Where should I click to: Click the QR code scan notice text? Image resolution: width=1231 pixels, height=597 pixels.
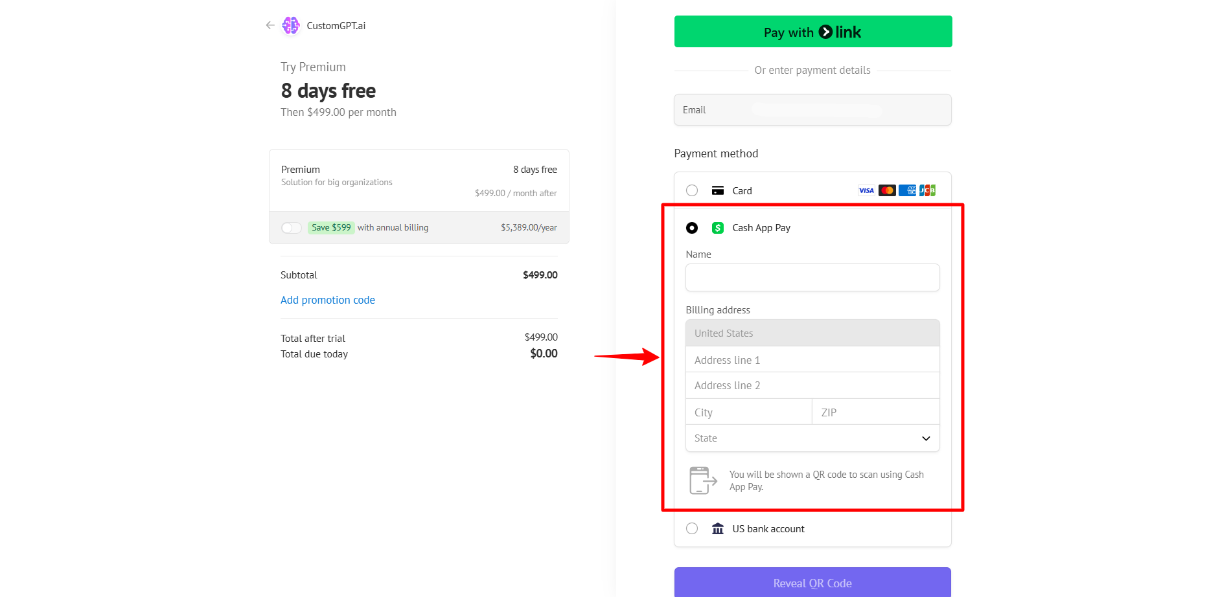pyautogui.click(x=827, y=480)
